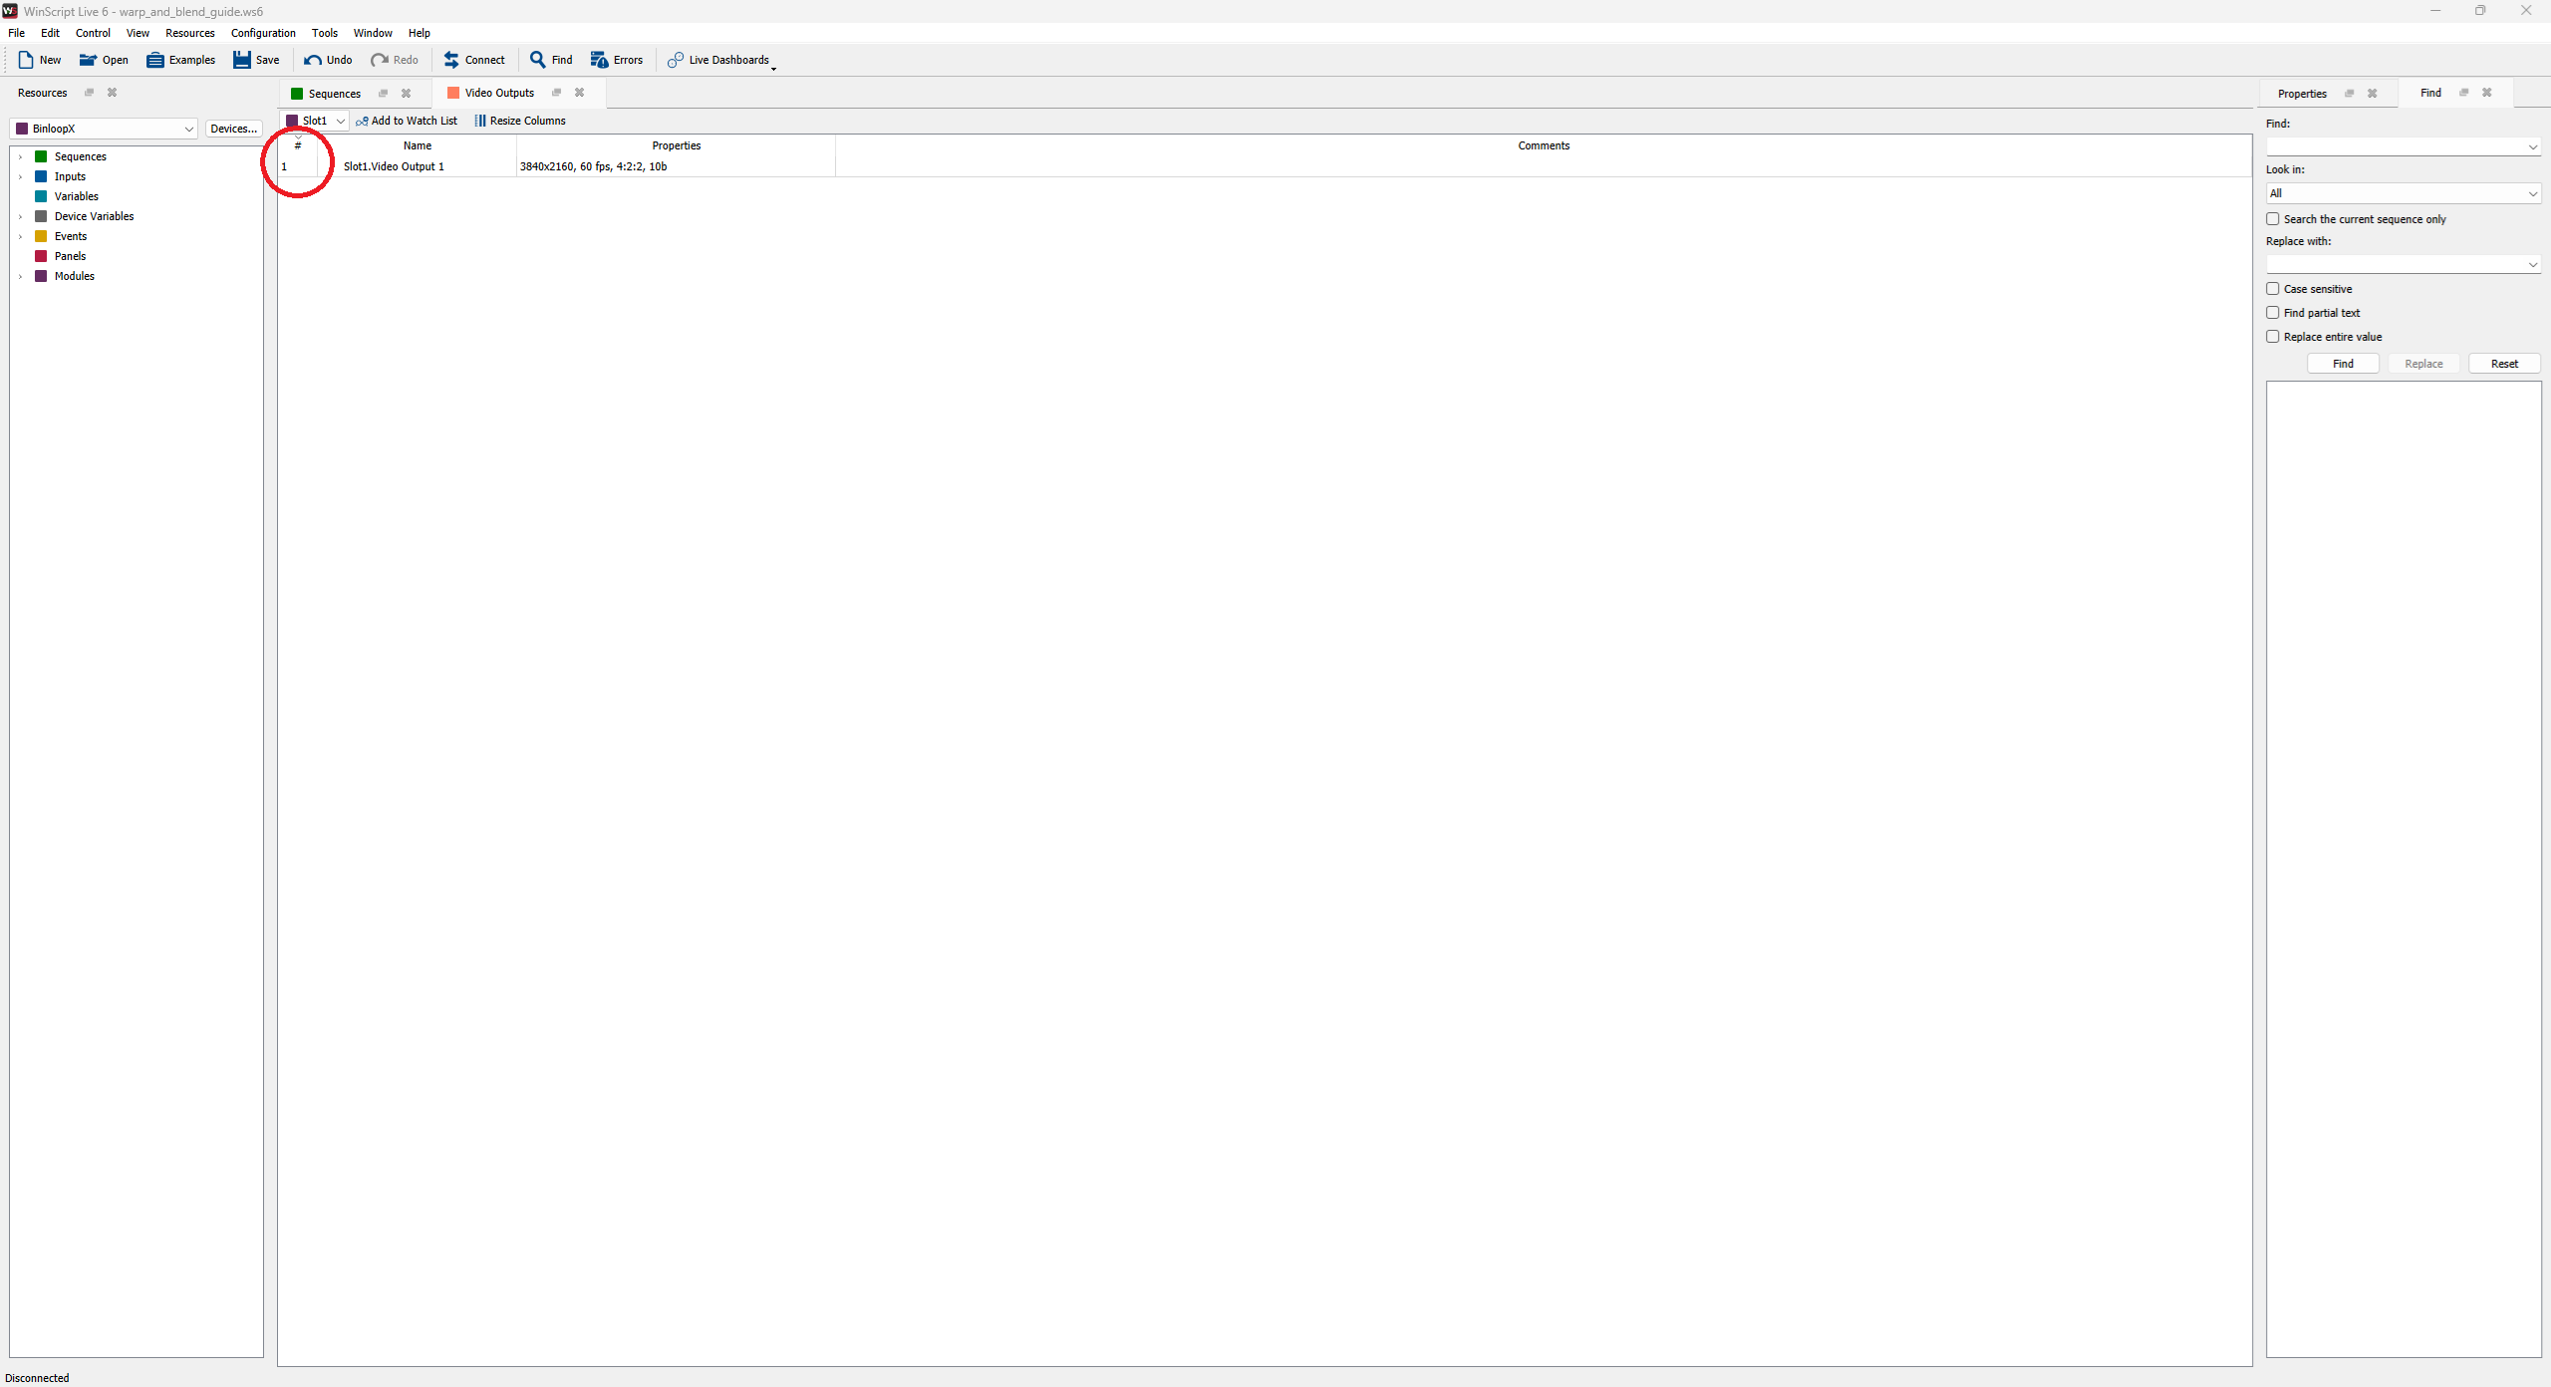The height and width of the screenshot is (1387, 2551).
Task: Toggle the Case sensitive checkbox
Action: point(2273,289)
